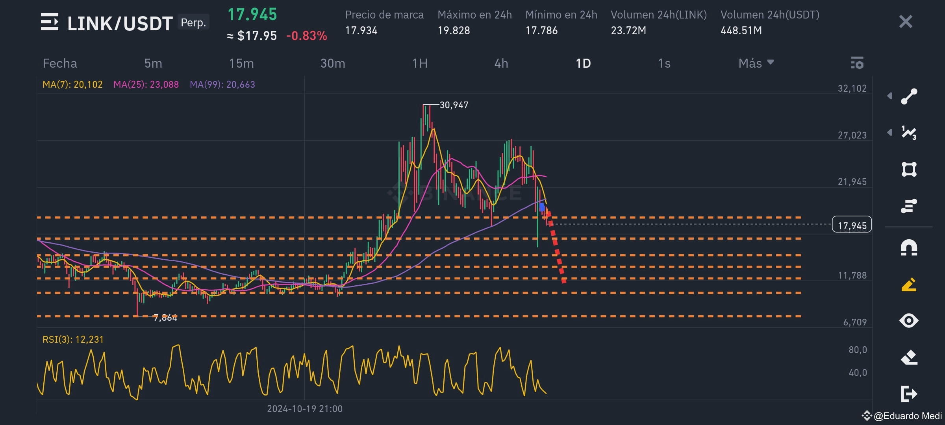Click the Precio de marca value 17.934

[x=361, y=31]
